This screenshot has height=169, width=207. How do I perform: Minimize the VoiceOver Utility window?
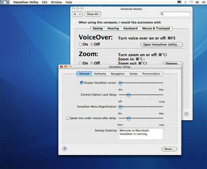pyautogui.click(x=66, y=67)
